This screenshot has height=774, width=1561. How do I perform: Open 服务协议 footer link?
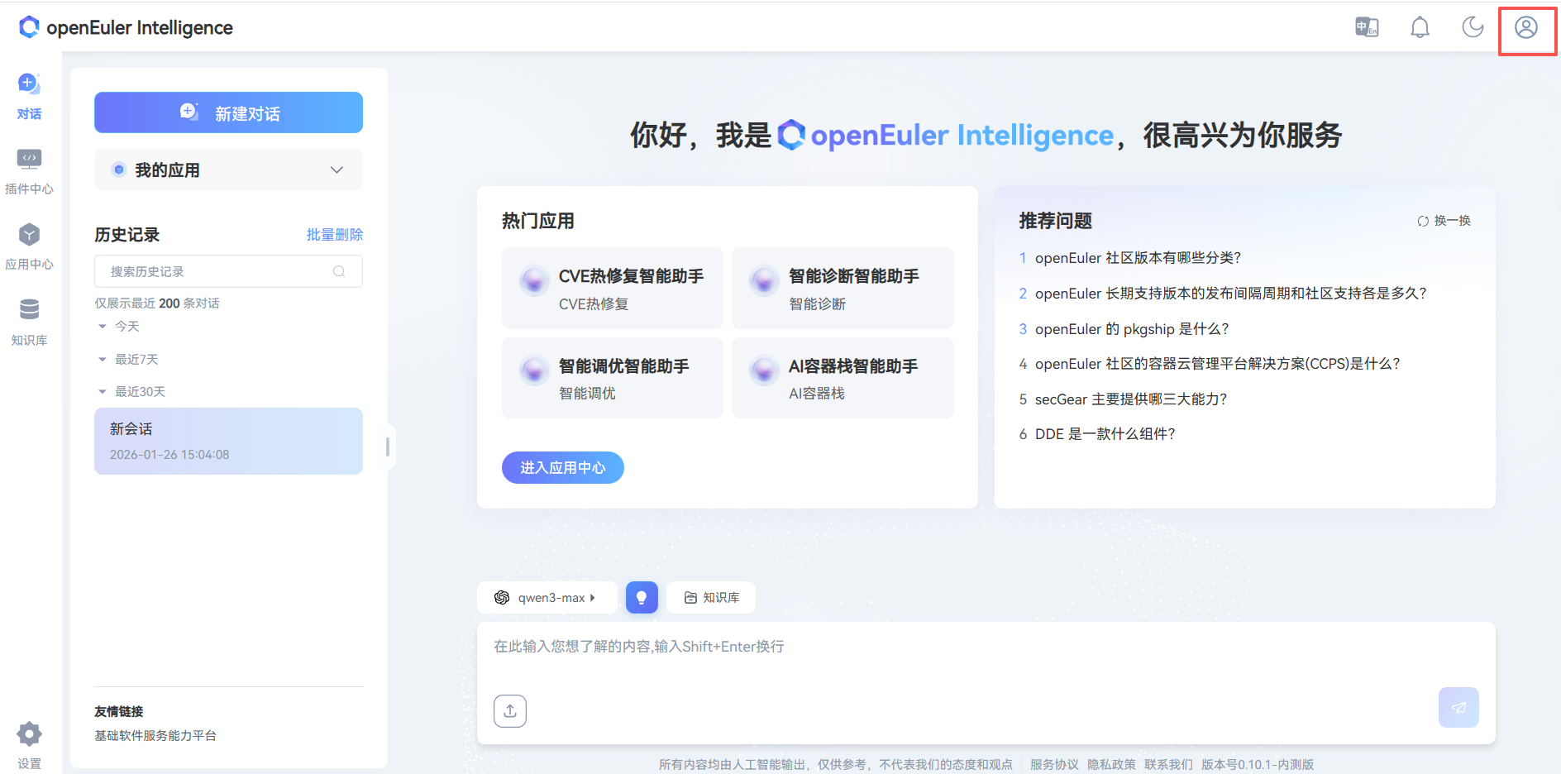tap(1054, 765)
